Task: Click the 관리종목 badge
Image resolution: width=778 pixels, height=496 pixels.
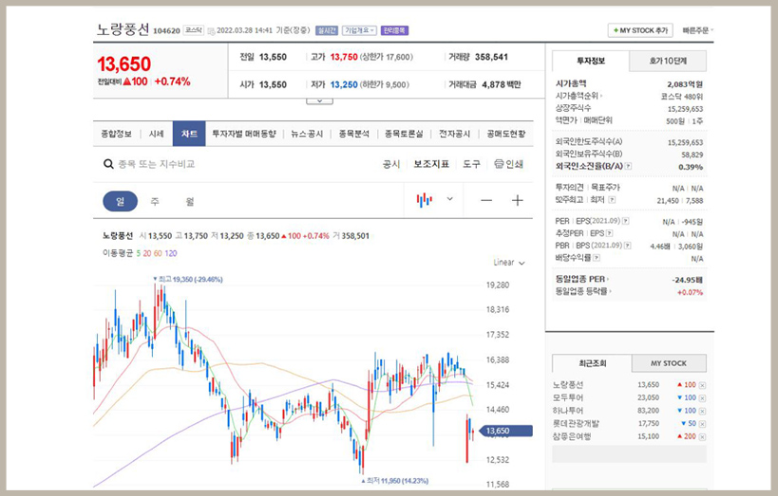Action: (394, 30)
